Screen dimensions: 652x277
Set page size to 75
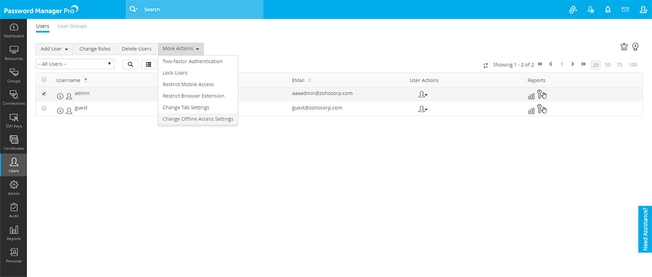[620, 65]
